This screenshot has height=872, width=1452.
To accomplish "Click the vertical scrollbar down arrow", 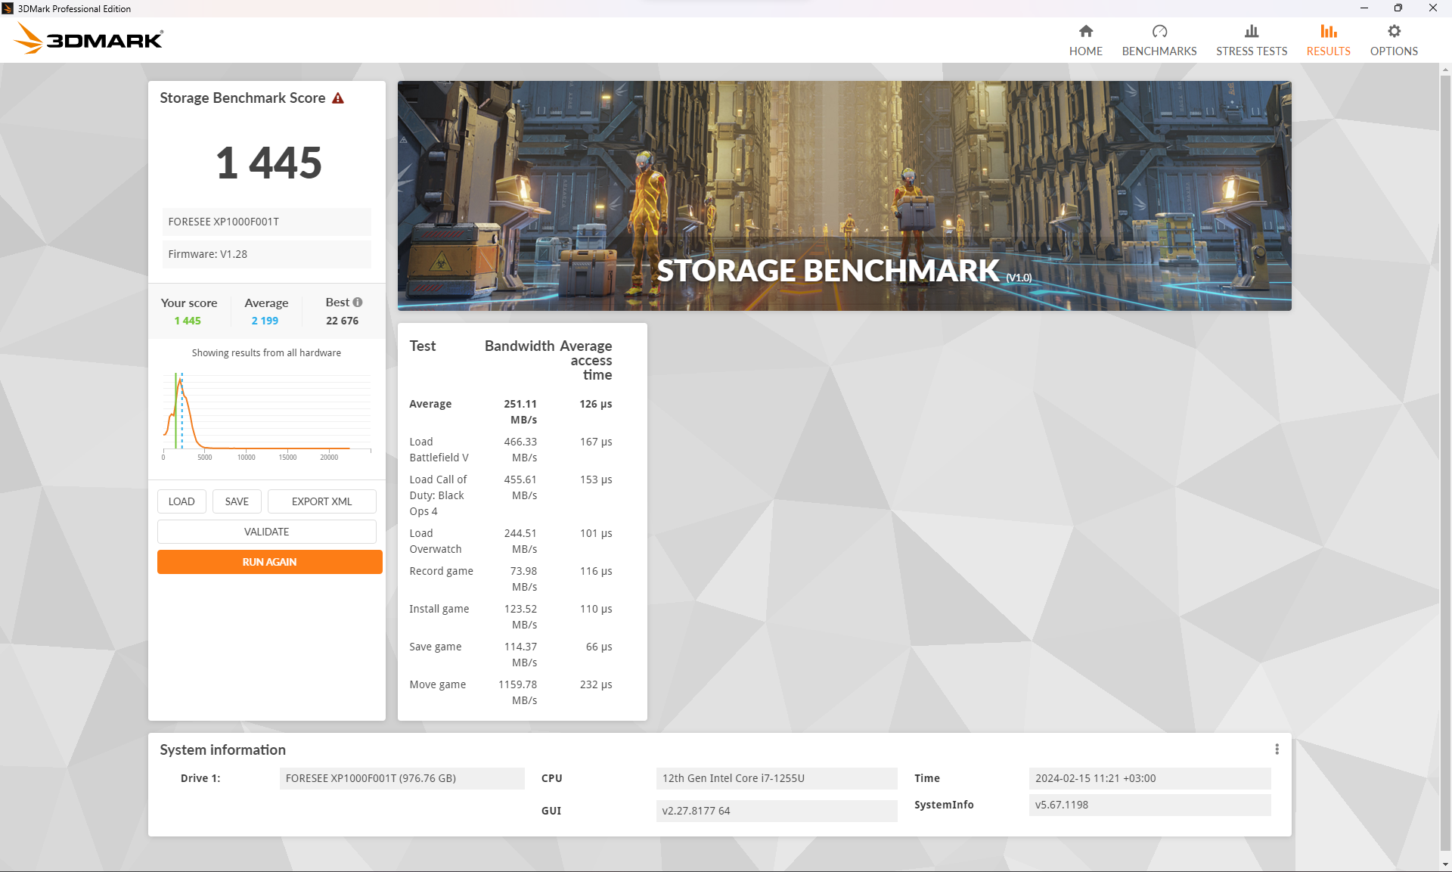I will tap(1445, 864).
